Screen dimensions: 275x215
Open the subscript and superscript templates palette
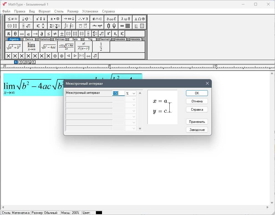coord(40,26)
